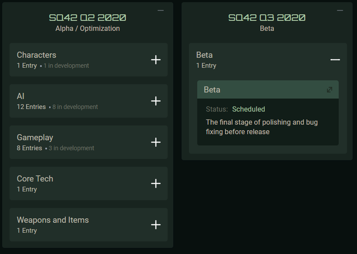
Task: Select the Gameplay category title
Action: (x=35, y=138)
